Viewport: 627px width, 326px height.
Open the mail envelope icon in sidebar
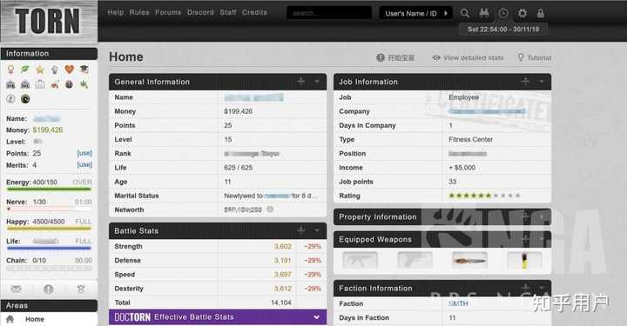coord(16,289)
